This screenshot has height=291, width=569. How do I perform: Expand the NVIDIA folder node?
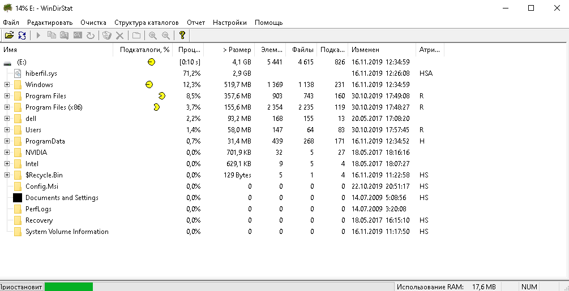click(x=7, y=153)
